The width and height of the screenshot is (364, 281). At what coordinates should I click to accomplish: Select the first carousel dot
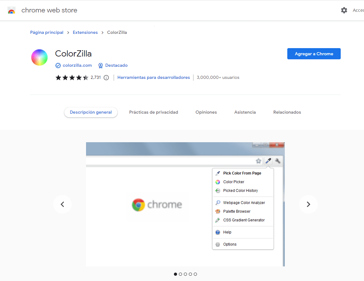pyautogui.click(x=175, y=274)
